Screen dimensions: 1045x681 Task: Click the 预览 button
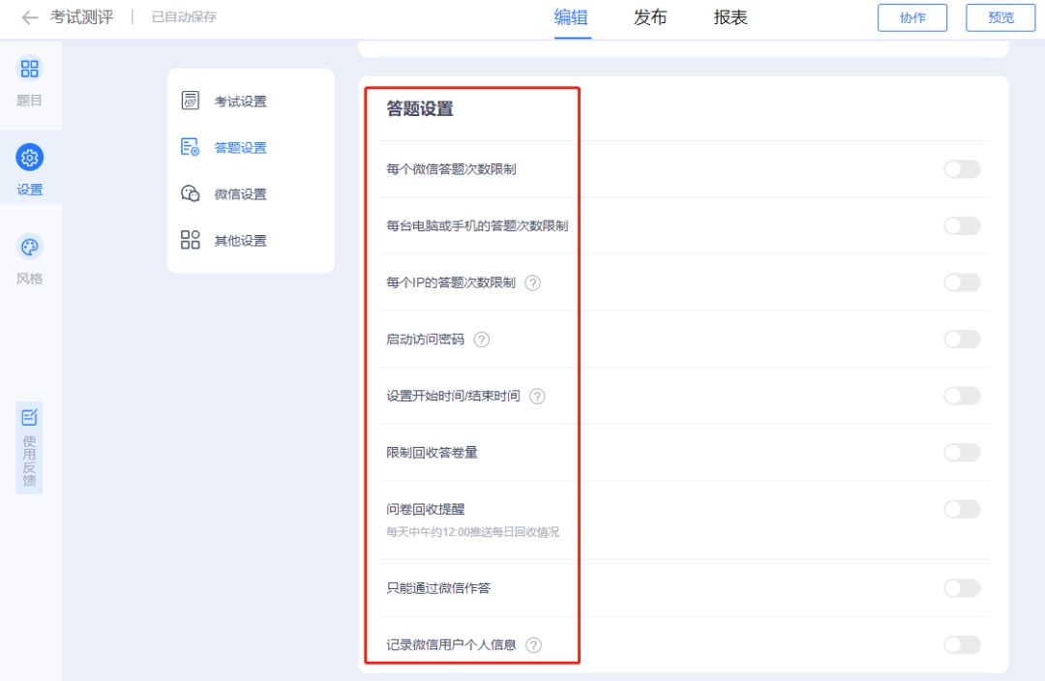[x=1000, y=18]
